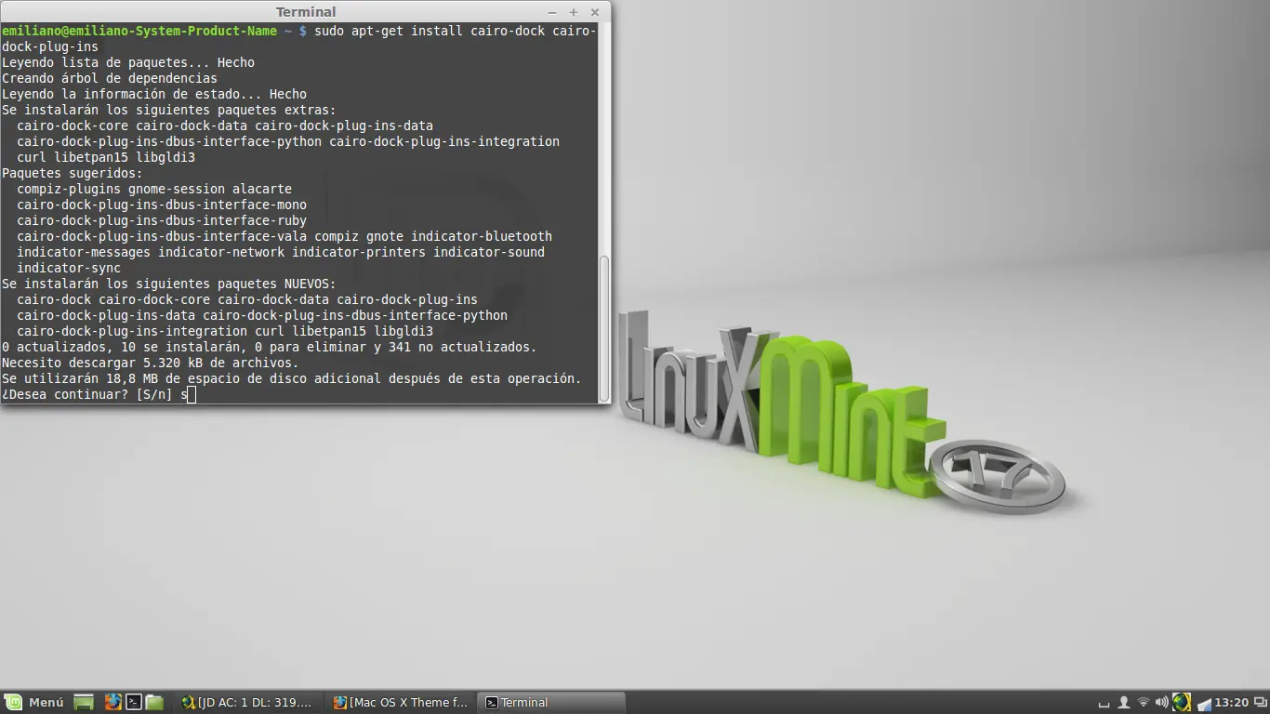Image resolution: width=1270 pixels, height=714 pixels.
Task: Select the Terminal taskbar entry
Action: pyautogui.click(x=552, y=703)
